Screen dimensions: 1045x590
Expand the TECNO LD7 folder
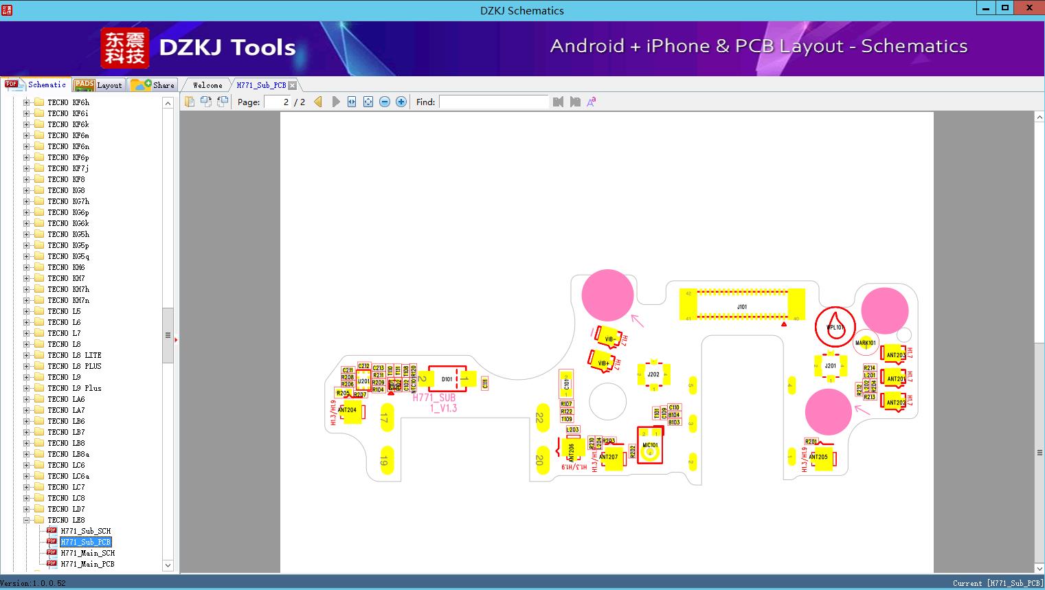[26, 509]
